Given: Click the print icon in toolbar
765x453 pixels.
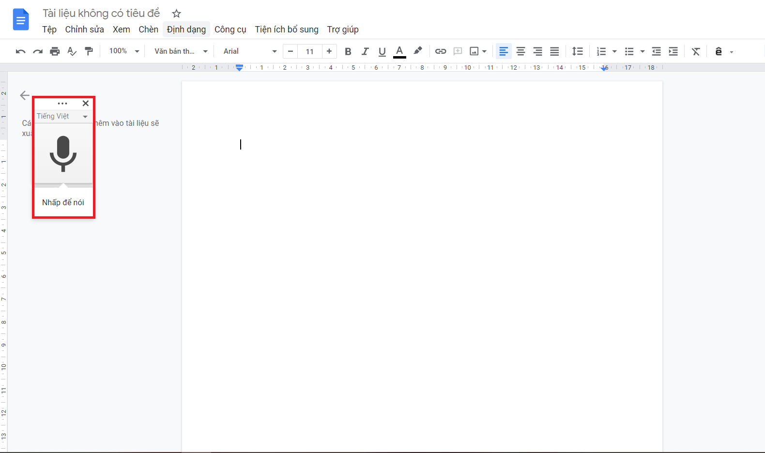Looking at the screenshot, I should click(55, 51).
